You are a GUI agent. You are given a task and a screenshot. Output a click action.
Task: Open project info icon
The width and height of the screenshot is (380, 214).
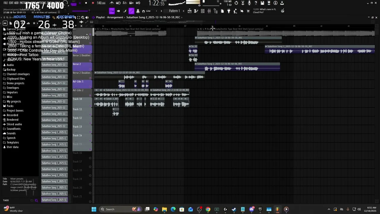[275, 3]
